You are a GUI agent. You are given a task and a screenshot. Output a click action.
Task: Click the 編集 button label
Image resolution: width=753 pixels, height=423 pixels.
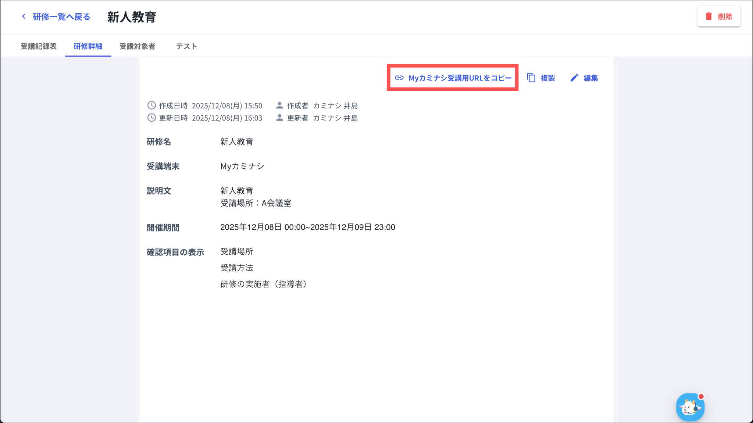click(590, 78)
